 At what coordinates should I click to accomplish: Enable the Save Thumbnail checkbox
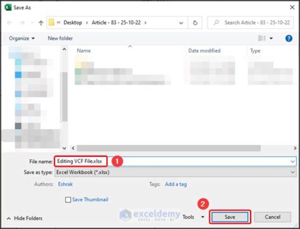68,200
